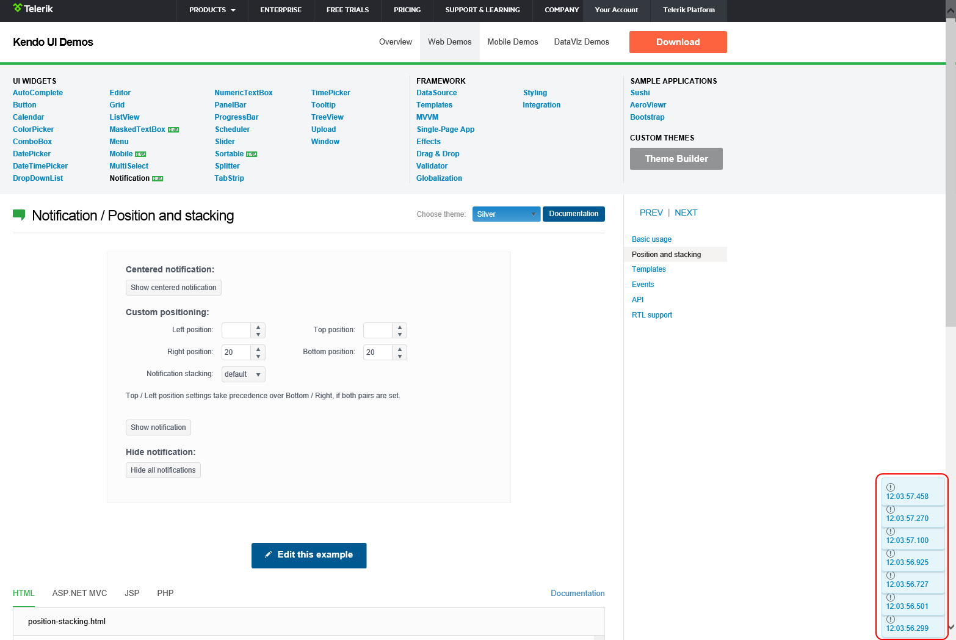The image size is (956, 640).
Task: Click the Show notification button
Action: pyautogui.click(x=158, y=427)
